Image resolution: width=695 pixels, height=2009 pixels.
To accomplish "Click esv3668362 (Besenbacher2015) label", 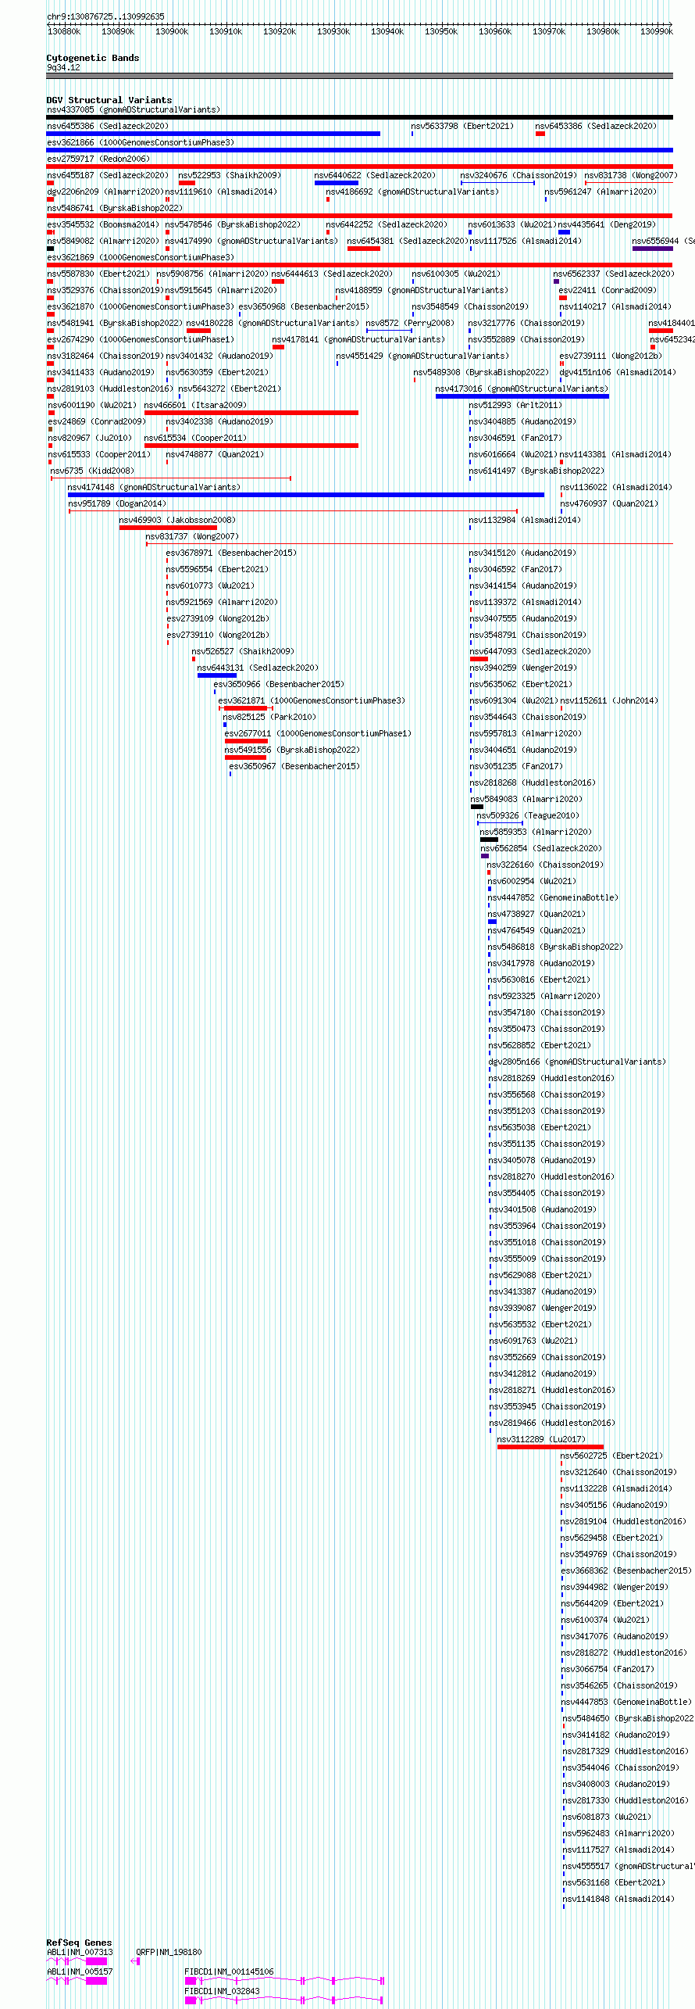I will (x=626, y=1570).
